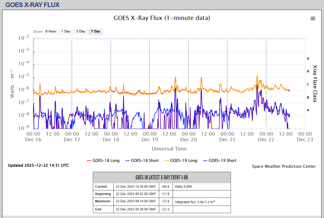Click the GOES-18 Latest X-Ray Event table header
The width and height of the screenshot is (324, 218).
(162, 177)
